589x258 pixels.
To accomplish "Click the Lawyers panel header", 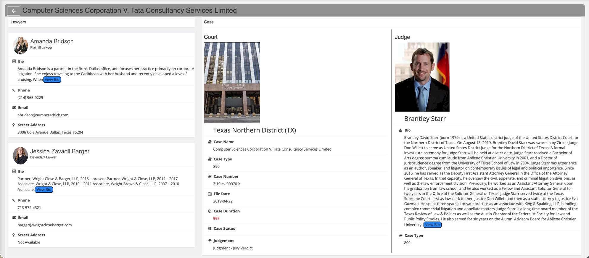I will coord(102,22).
